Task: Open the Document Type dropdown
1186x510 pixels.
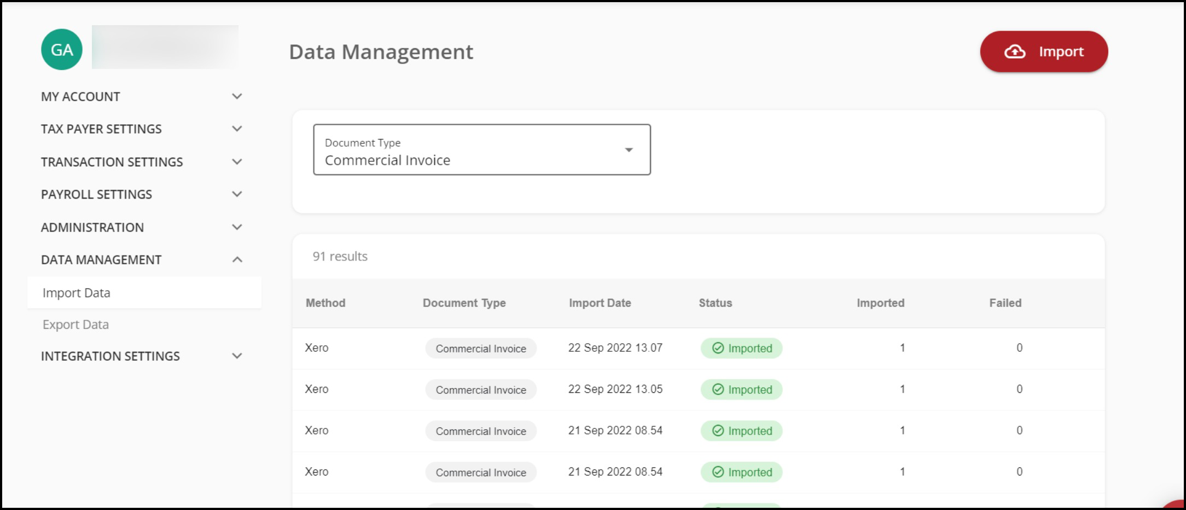Action: (481, 150)
